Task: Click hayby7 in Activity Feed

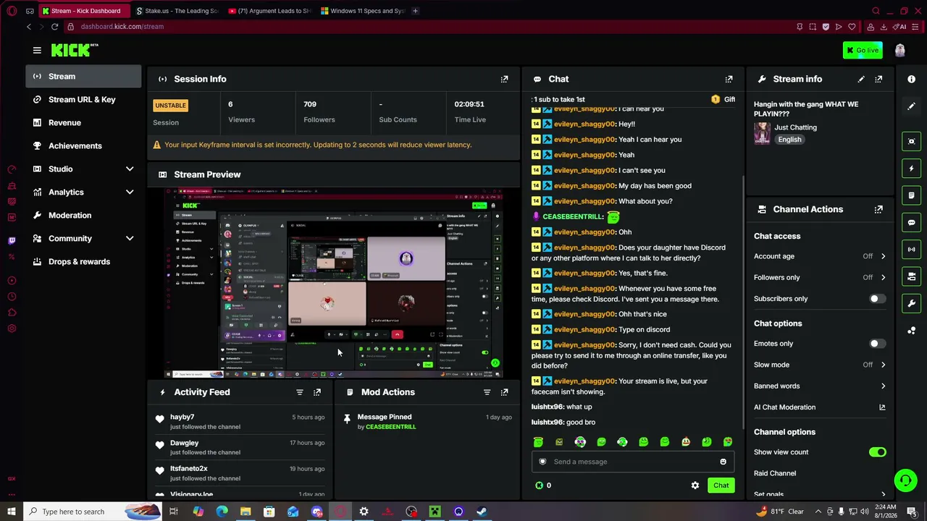Action: [182, 417]
